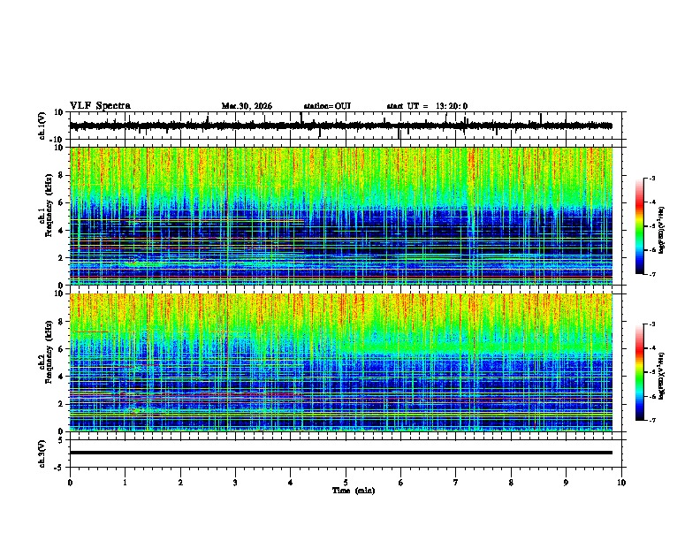Click the ch.2 "Frequency (kHz)" axis label
700x541 pixels.
(49, 352)
